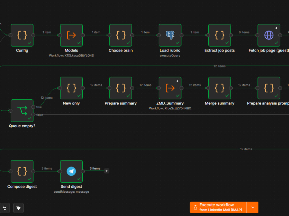289x216 pixels.
Task: Click the '6 items' connection label
Action: (x=244, y=32)
